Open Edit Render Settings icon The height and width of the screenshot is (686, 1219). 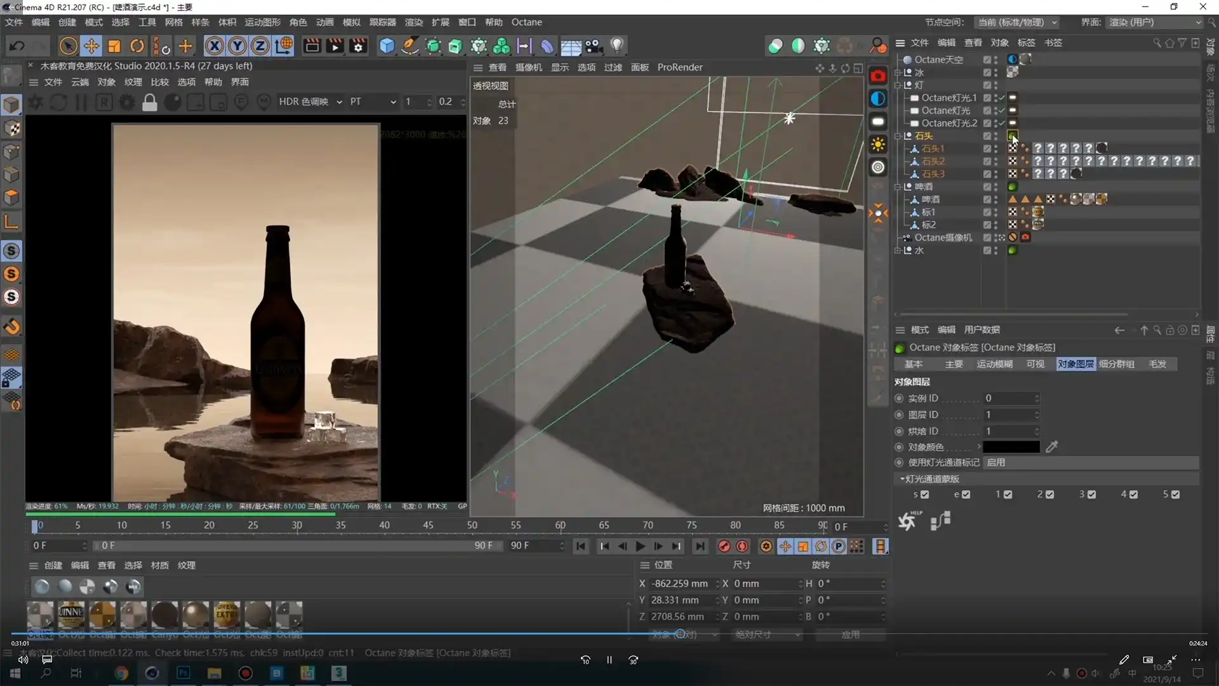(x=359, y=46)
